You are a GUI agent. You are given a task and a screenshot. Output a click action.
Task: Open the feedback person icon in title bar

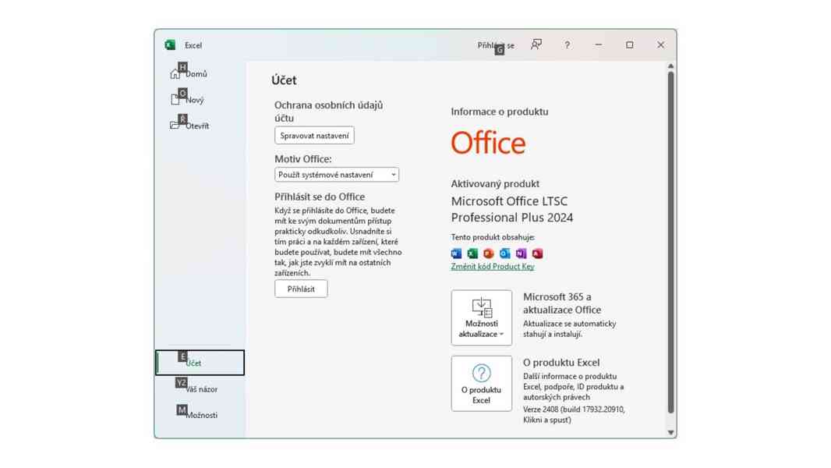[536, 45]
